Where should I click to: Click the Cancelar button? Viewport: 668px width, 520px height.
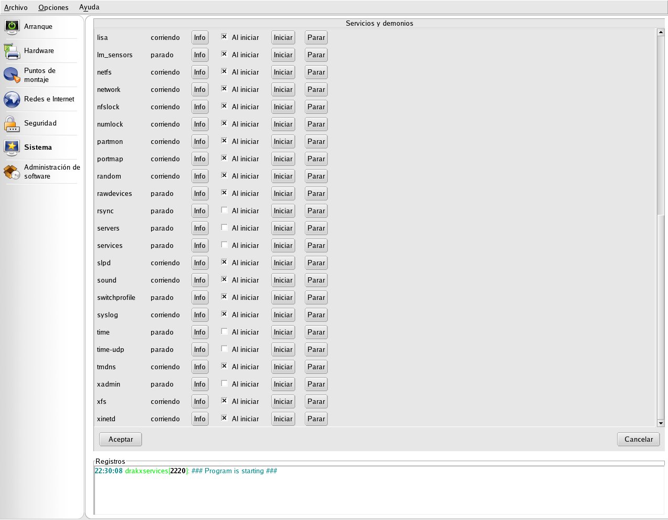639,439
